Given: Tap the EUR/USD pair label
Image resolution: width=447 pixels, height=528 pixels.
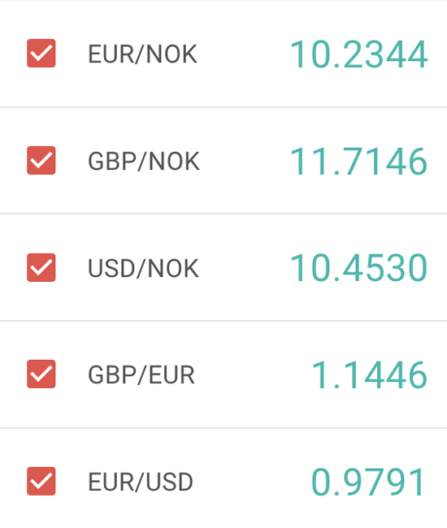Looking at the screenshot, I should [140, 482].
